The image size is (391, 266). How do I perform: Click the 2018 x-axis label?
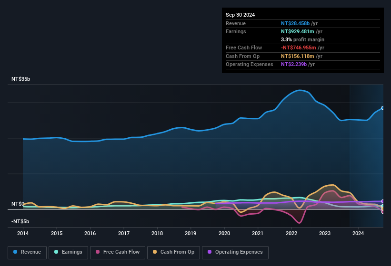pyautogui.click(x=157, y=233)
